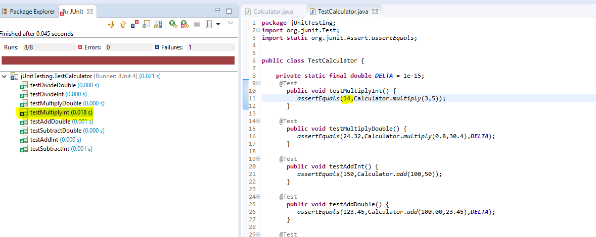Switch to the Package Explorer tab

pos(29,12)
